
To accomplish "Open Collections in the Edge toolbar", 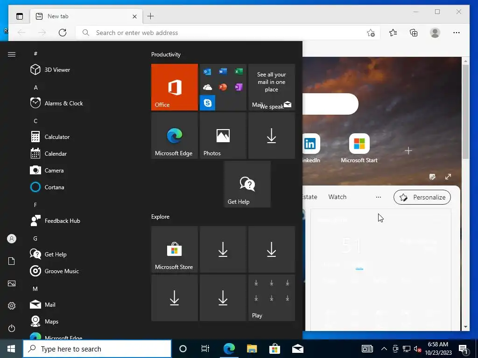I will tap(414, 33).
